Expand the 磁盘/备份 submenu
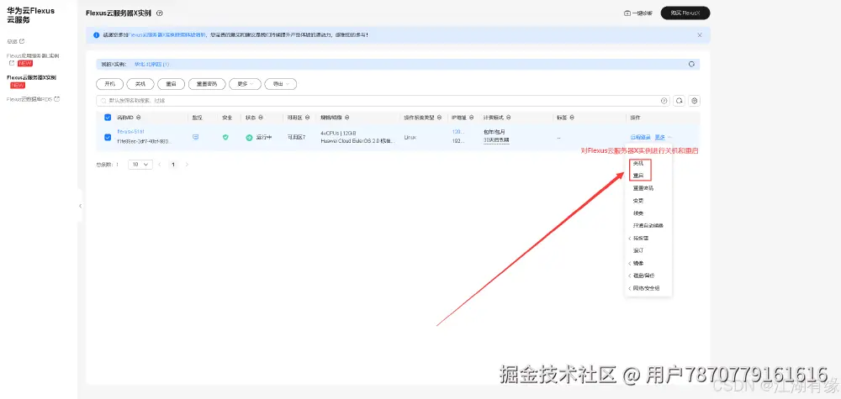Screen dimensions: 841x399 (x=642, y=276)
